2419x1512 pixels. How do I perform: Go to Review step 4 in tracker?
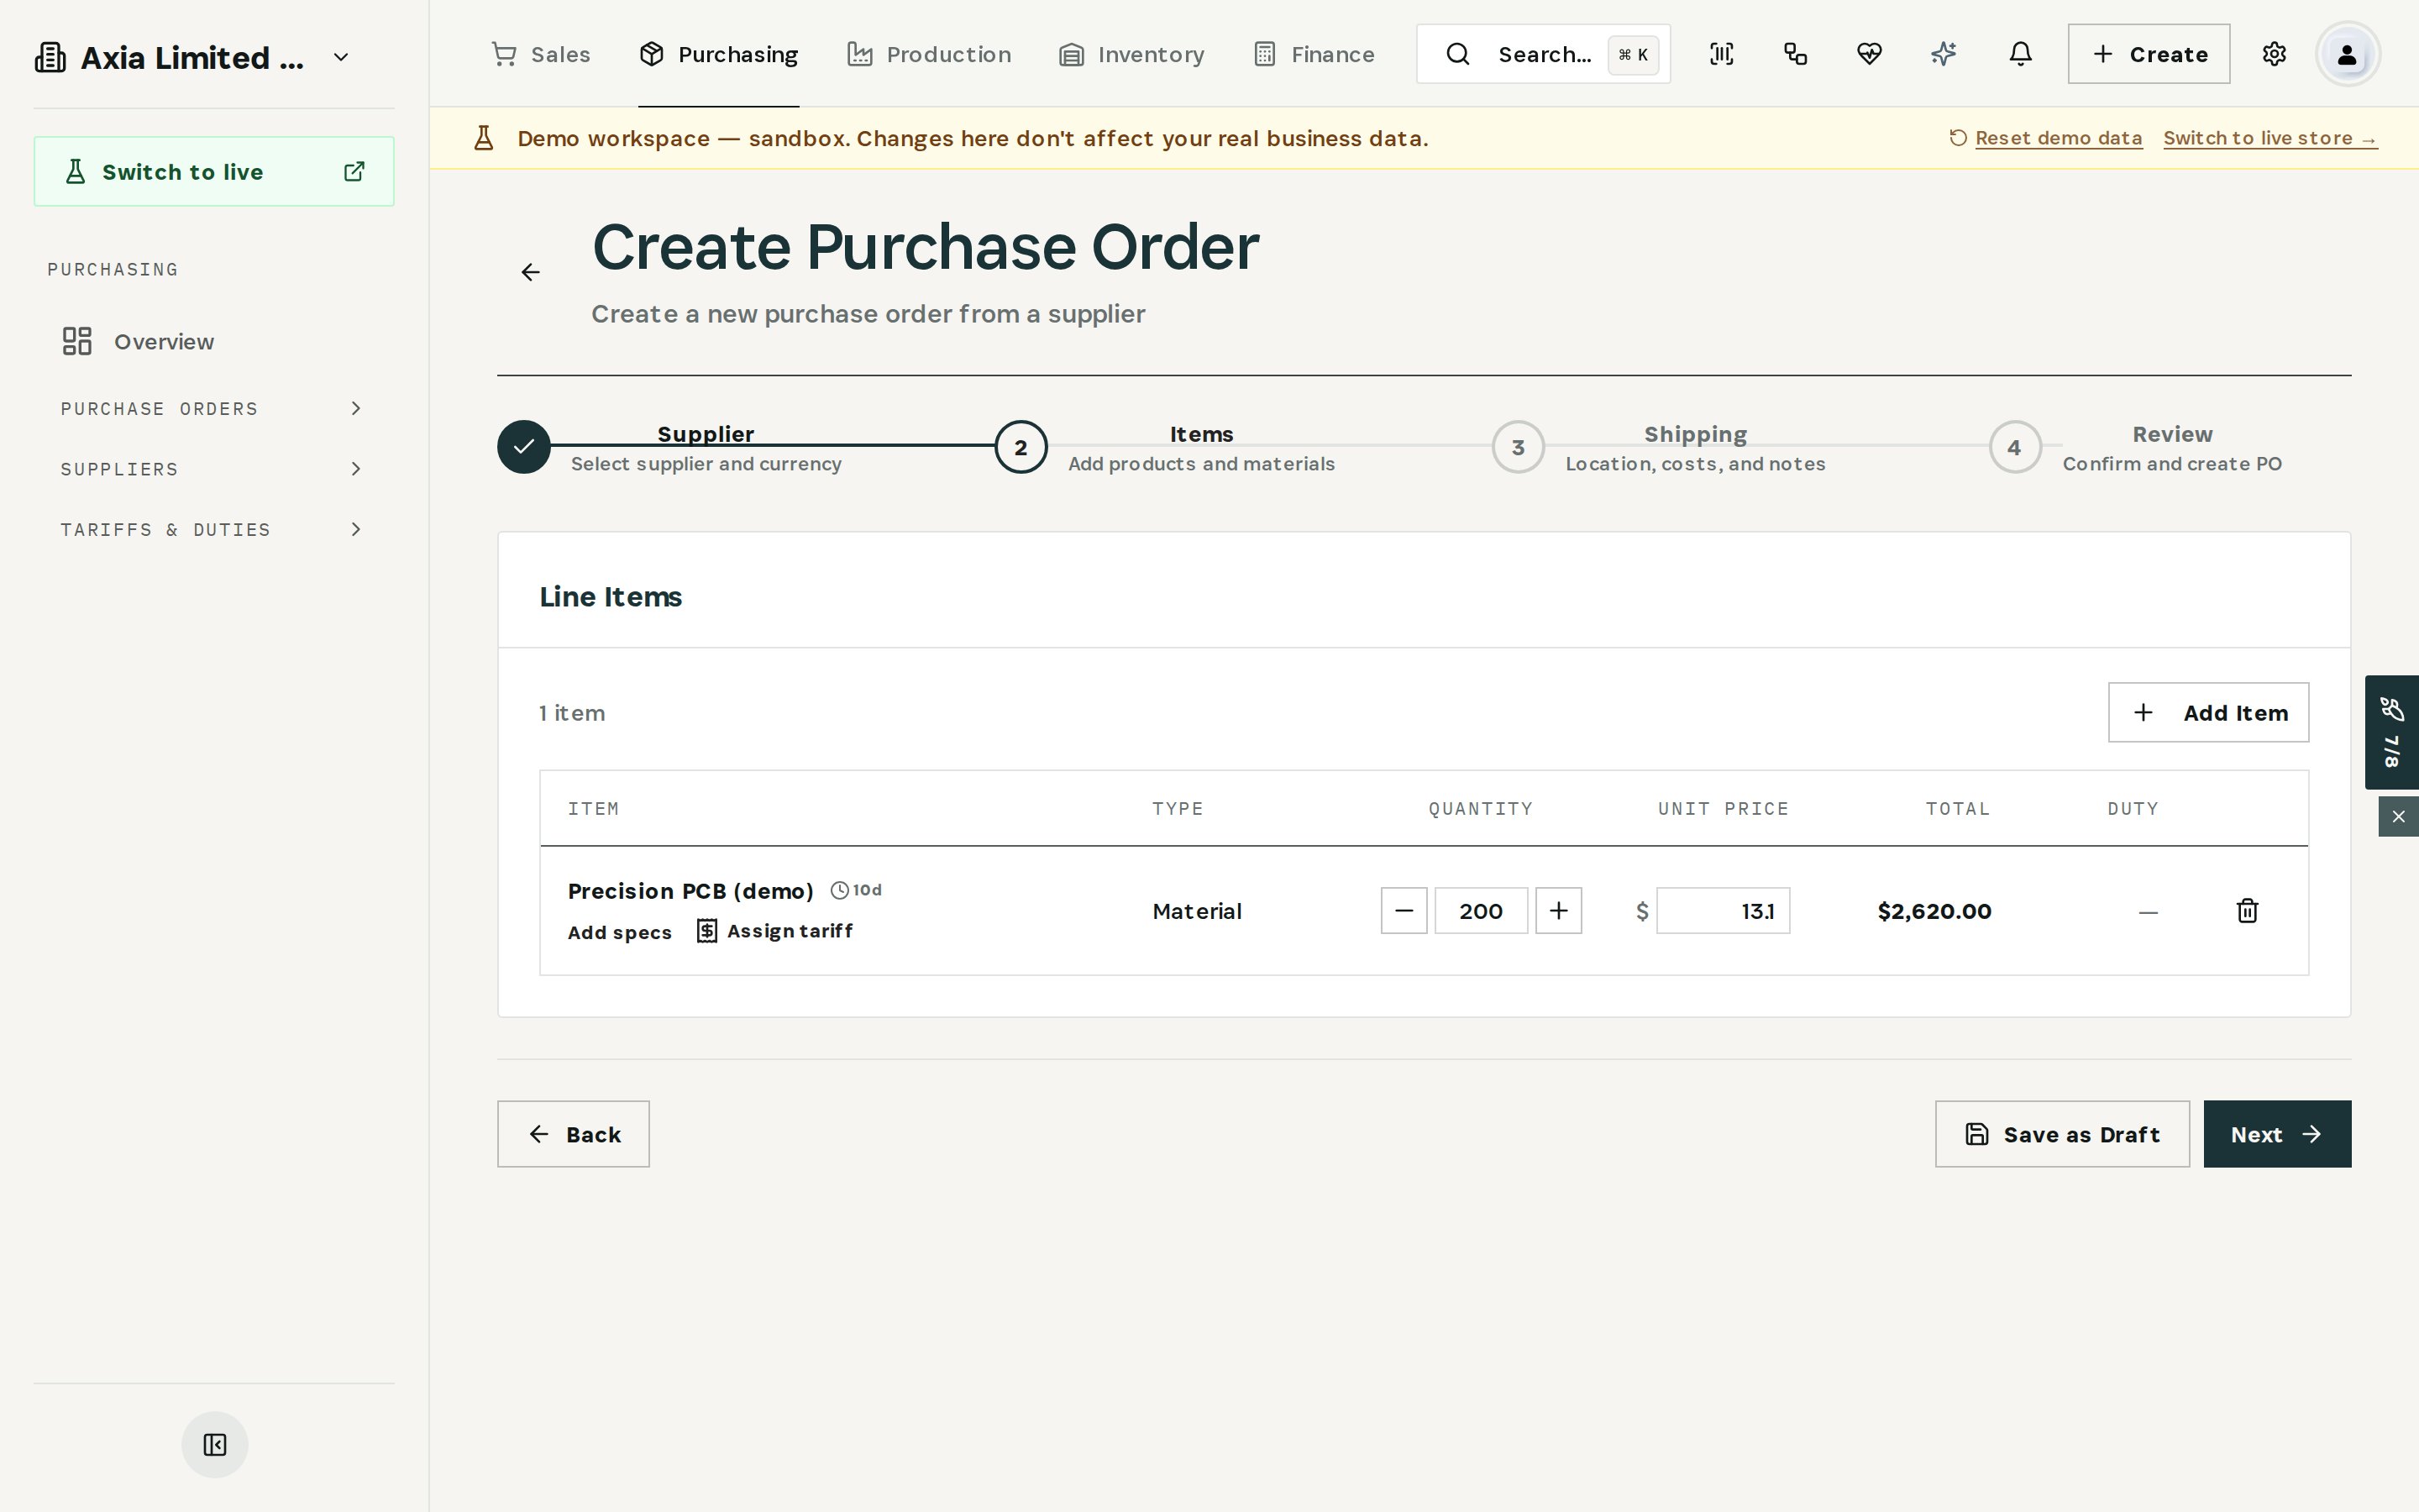2135,447
